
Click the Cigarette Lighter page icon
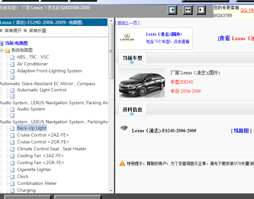(x=13, y=170)
